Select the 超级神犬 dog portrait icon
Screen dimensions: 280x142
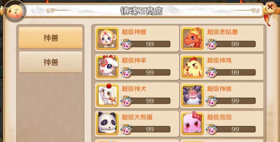[x=107, y=95]
